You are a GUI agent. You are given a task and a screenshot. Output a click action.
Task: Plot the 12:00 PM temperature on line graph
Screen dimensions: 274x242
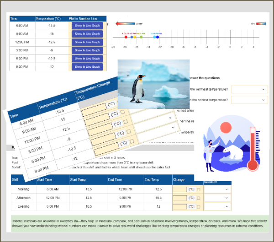[x=87, y=42]
